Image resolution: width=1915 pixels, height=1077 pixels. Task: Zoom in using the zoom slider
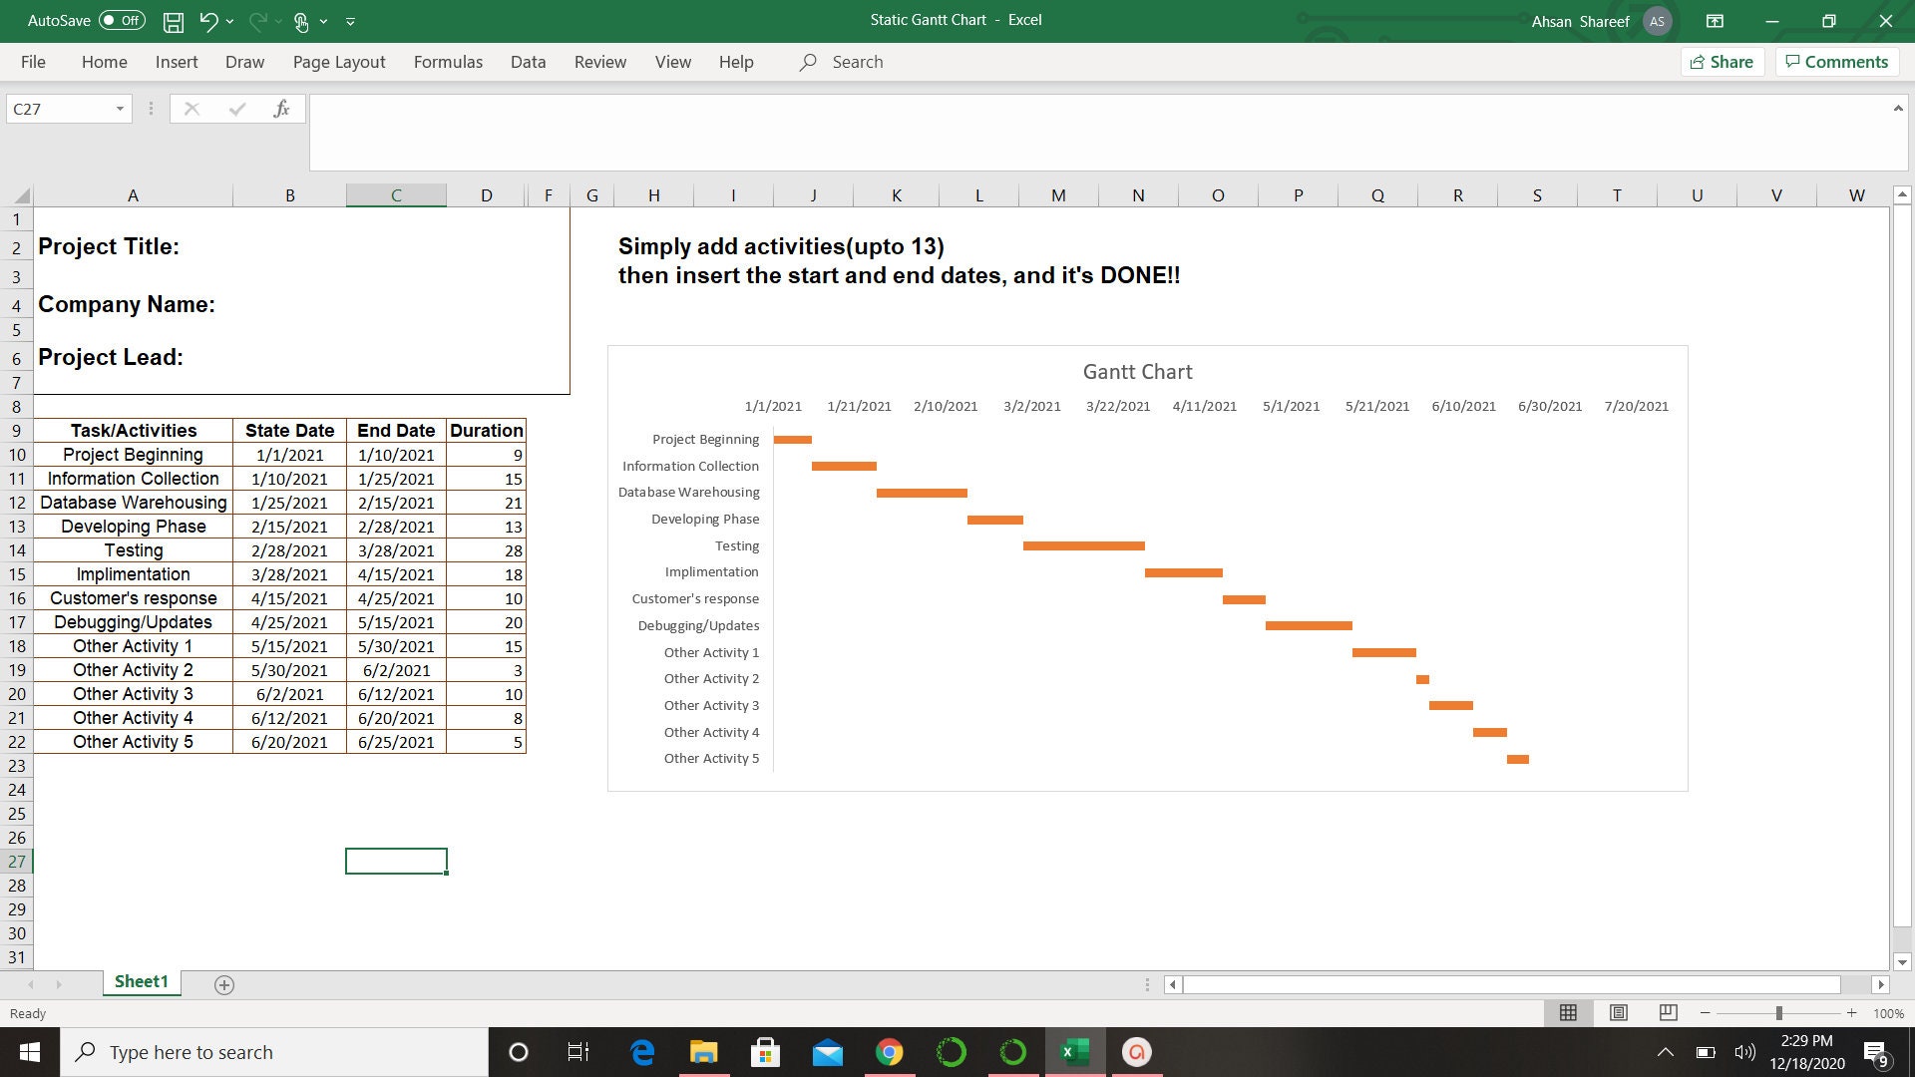tap(1850, 1013)
